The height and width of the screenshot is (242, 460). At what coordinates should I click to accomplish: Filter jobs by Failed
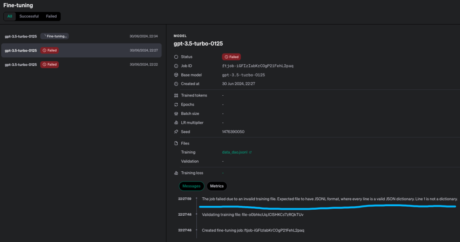point(51,16)
